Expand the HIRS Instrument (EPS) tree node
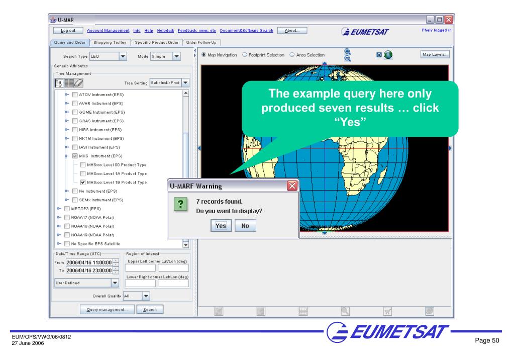This screenshot has width=514, height=356. click(x=66, y=130)
